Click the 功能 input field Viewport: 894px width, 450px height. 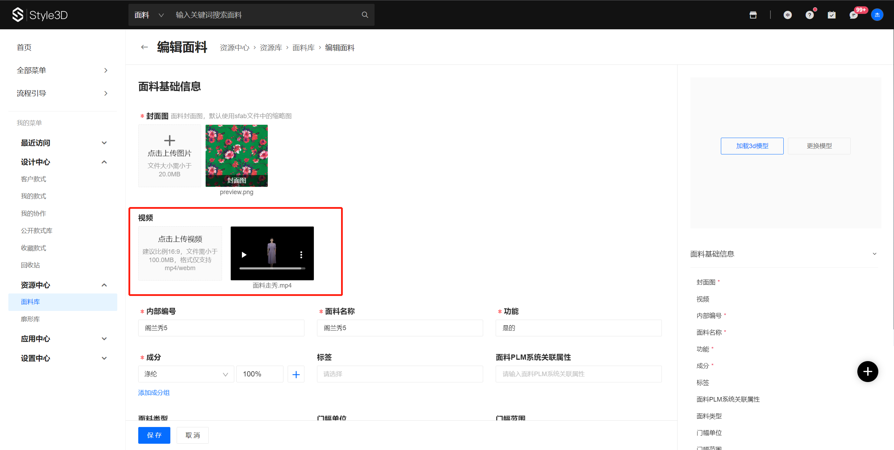pos(579,328)
